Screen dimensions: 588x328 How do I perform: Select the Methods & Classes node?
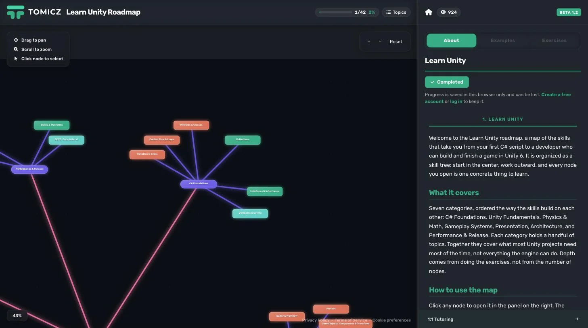[x=191, y=125]
